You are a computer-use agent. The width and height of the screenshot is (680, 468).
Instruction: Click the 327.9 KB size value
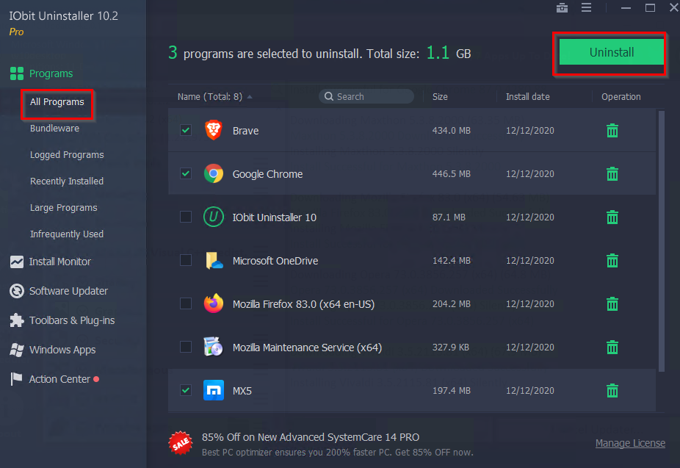point(451,348)
